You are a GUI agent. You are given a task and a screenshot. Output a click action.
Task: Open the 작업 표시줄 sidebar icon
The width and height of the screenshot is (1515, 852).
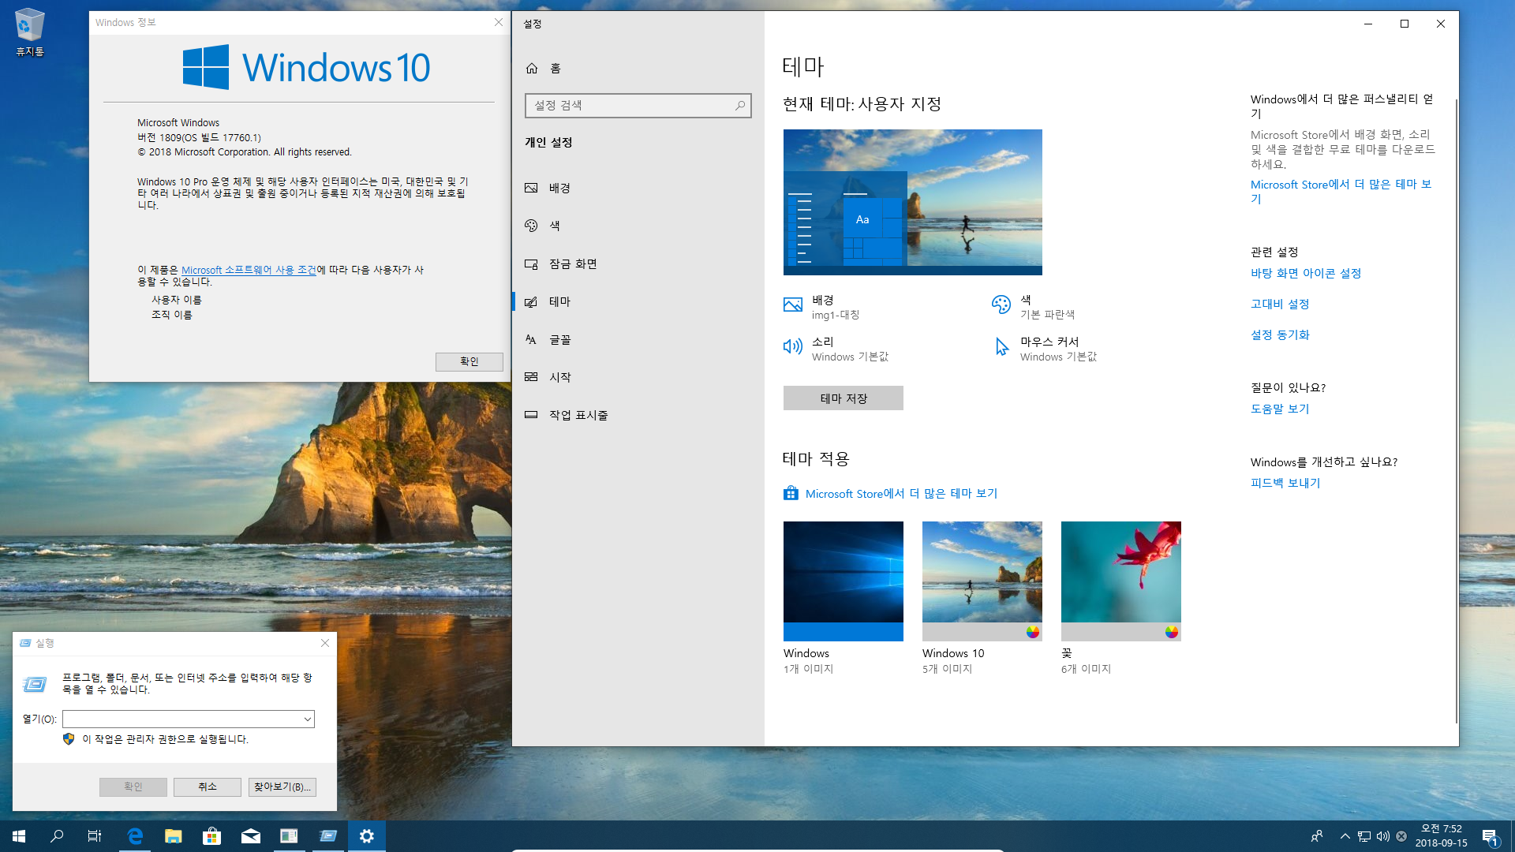532,415
